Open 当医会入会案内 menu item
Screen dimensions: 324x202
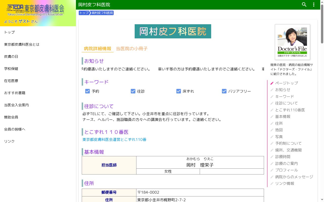coord(38,105)
